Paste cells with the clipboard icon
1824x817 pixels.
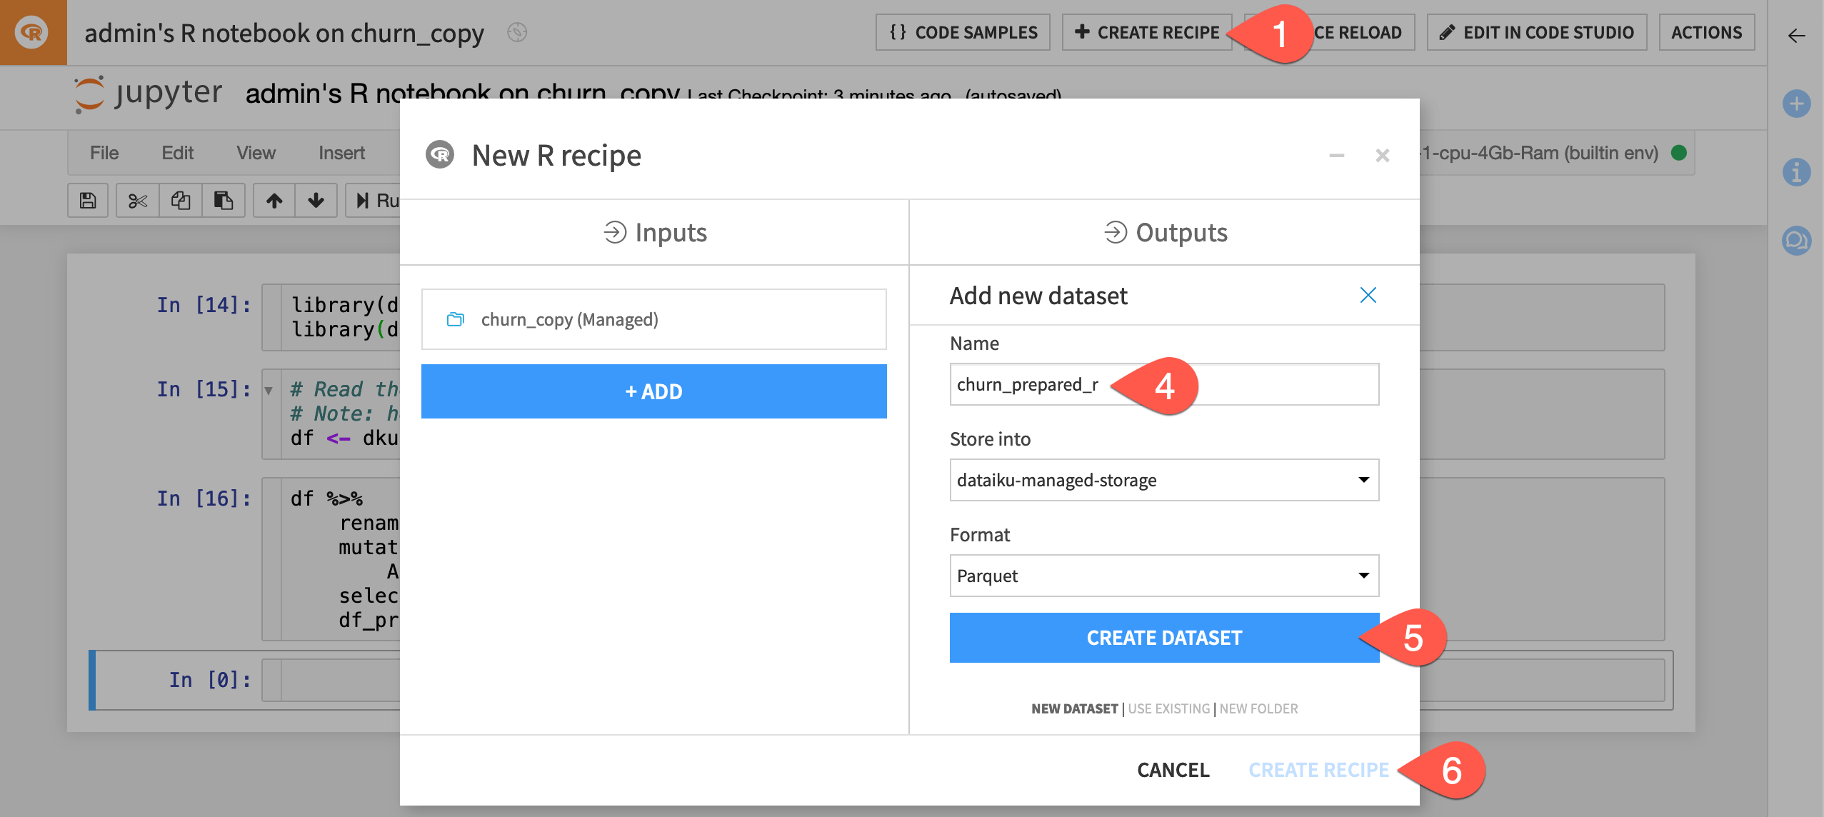224,201
